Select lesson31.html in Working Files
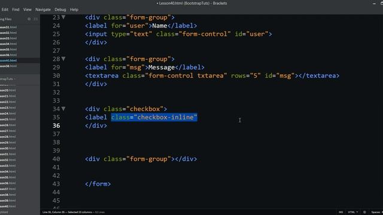383x215 pixels. (8, 27)
